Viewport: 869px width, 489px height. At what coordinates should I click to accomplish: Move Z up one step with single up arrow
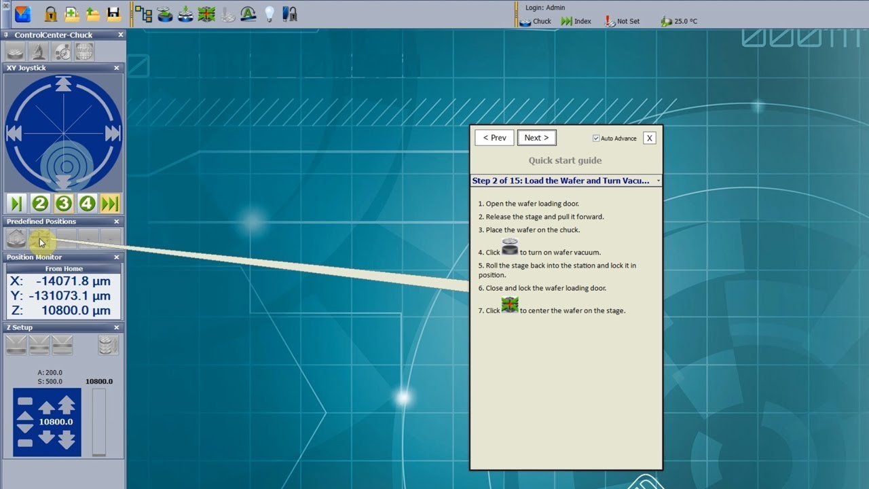[46, 407]
